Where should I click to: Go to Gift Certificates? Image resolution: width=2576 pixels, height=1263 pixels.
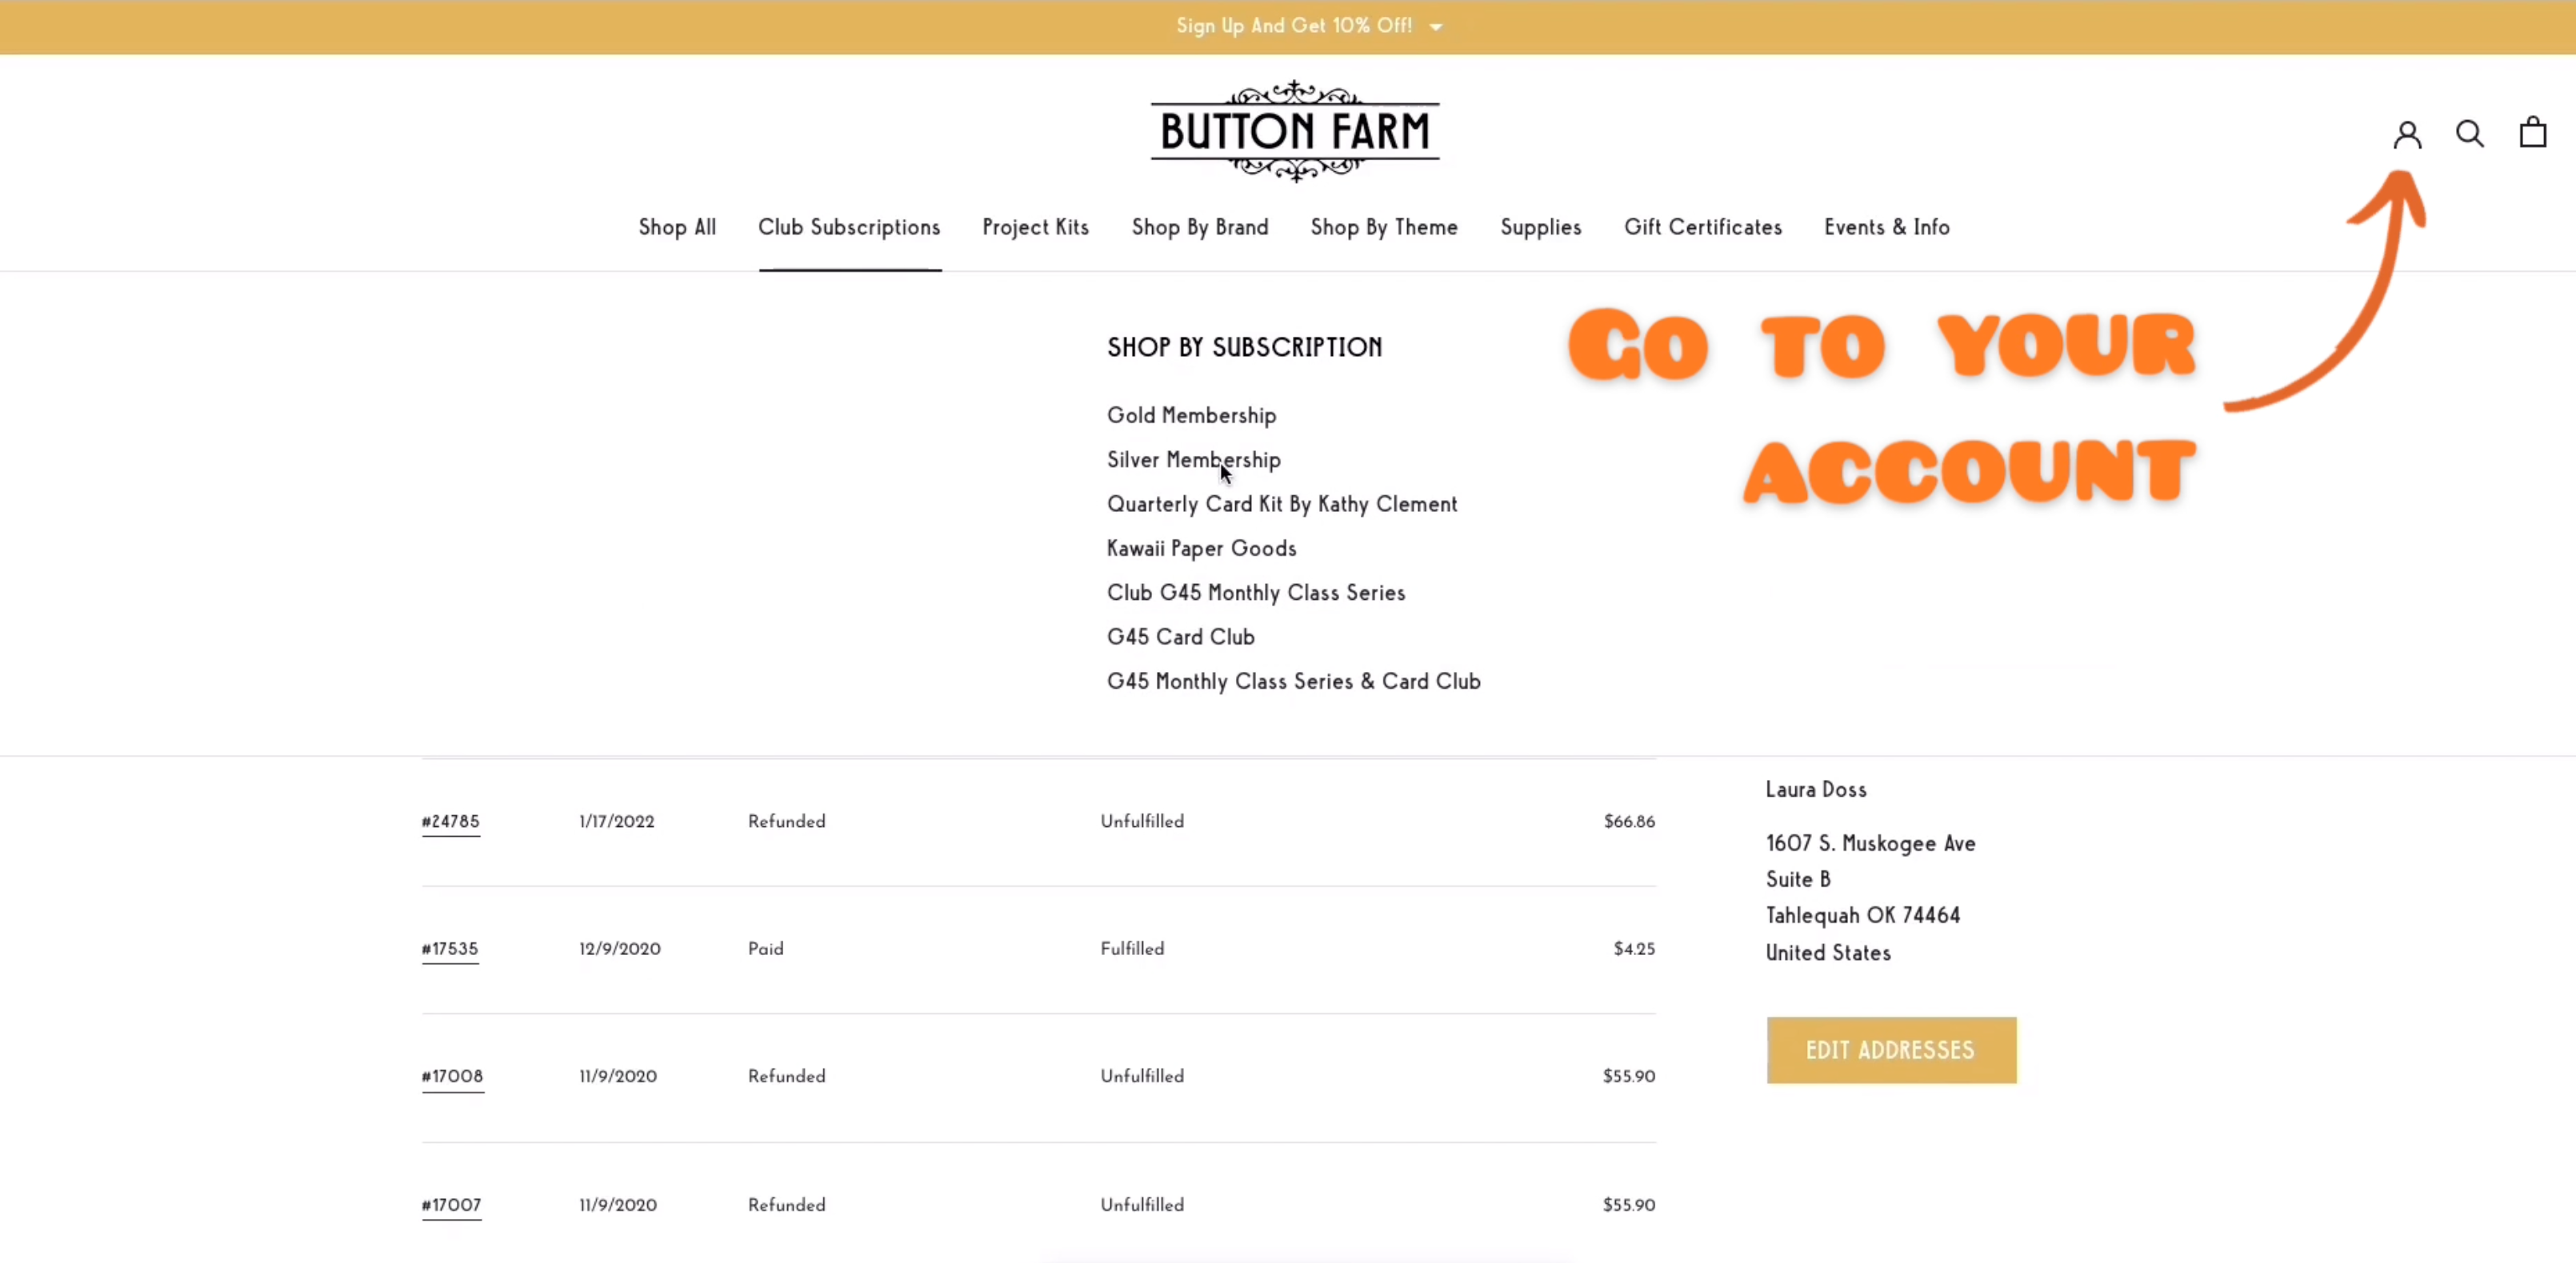coord(1702,227)
